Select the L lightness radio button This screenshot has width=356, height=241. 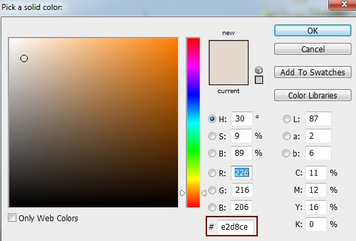(x=287, y=119)
